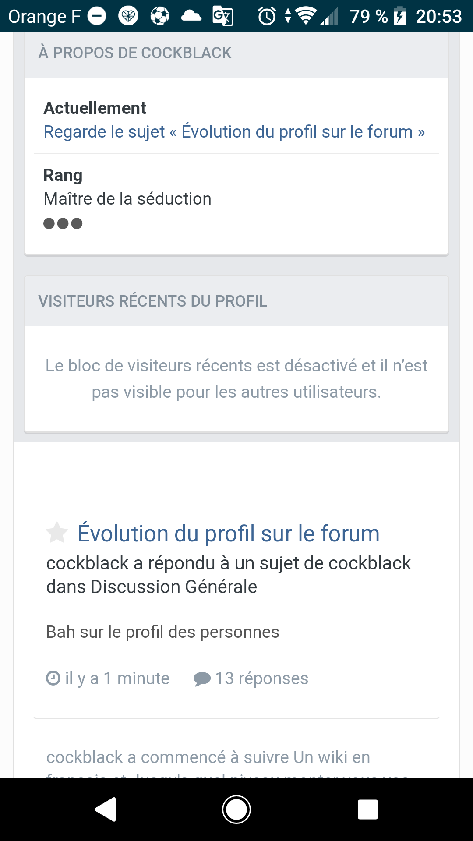Tap the alarm clock icon in status bar
This screenshot has width=473, height=841.
click(267, 17)
